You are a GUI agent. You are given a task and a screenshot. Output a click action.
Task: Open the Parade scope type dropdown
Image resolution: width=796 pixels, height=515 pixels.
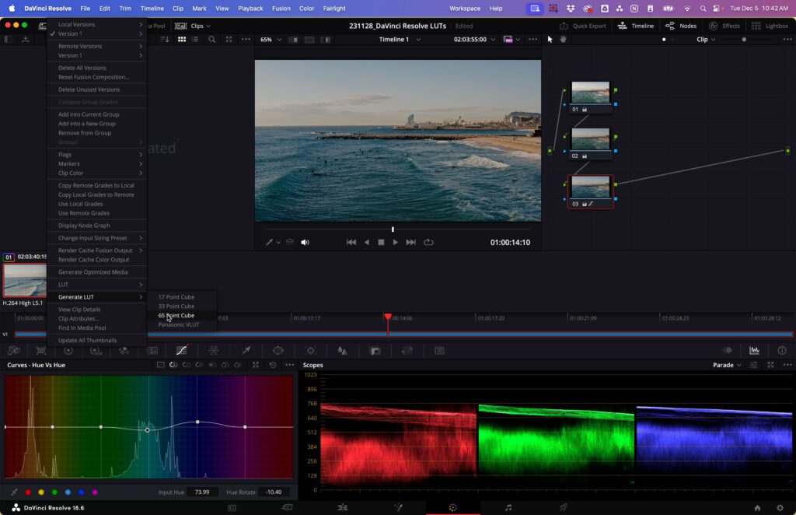tap(727, 365)
